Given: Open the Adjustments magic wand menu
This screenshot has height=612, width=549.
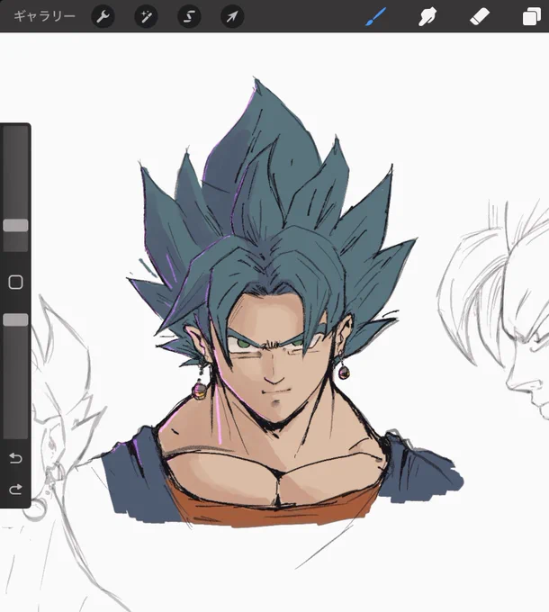Looking at the screenshot, I should coord(146,16).
